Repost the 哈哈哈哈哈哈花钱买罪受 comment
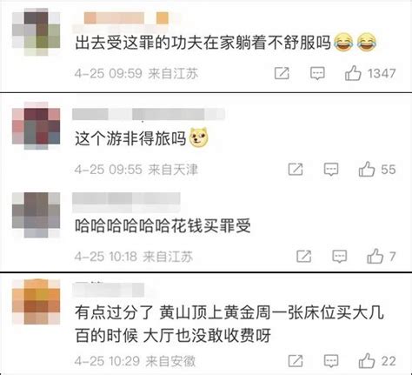Image resolution: width=412 pixels, height=375 pixels. click(304, 256)
